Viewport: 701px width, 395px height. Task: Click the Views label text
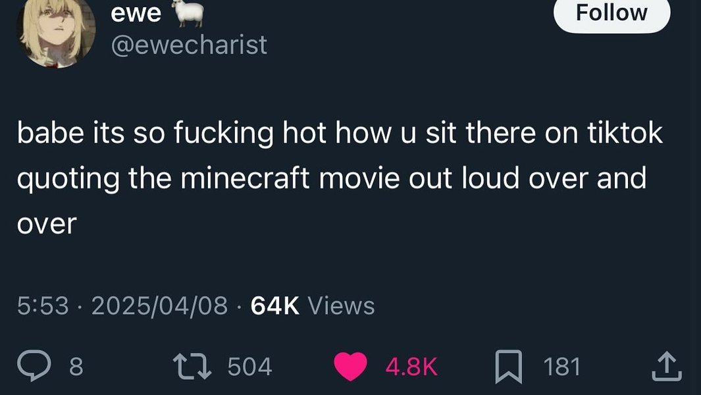click(341, 306)
